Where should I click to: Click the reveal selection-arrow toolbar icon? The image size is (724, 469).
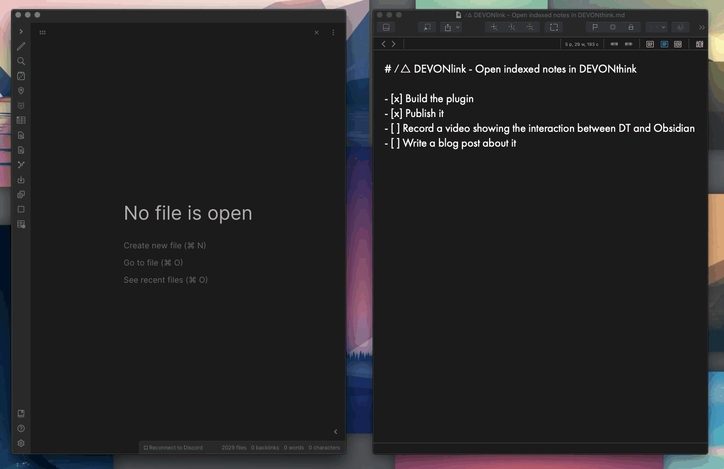427,27
